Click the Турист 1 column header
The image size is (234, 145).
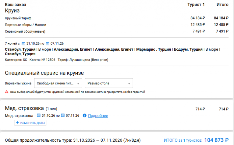(x=196, y=5)
